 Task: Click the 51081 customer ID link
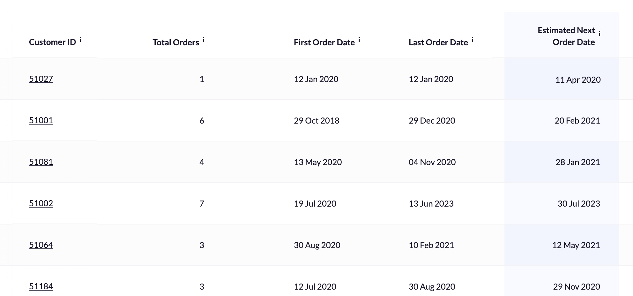(41, 162)
